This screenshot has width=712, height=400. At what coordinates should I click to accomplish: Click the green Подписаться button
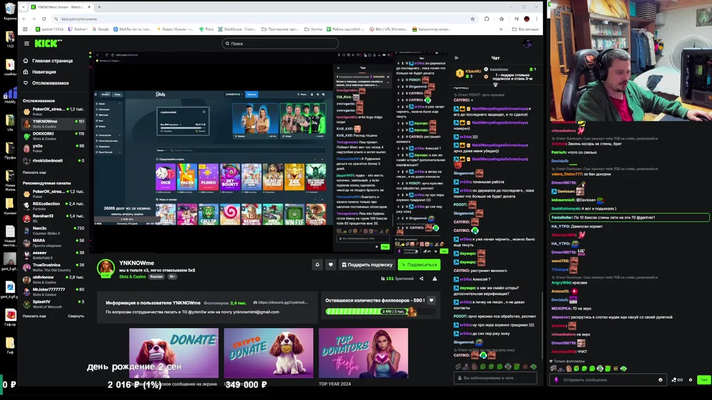(419, 264)
